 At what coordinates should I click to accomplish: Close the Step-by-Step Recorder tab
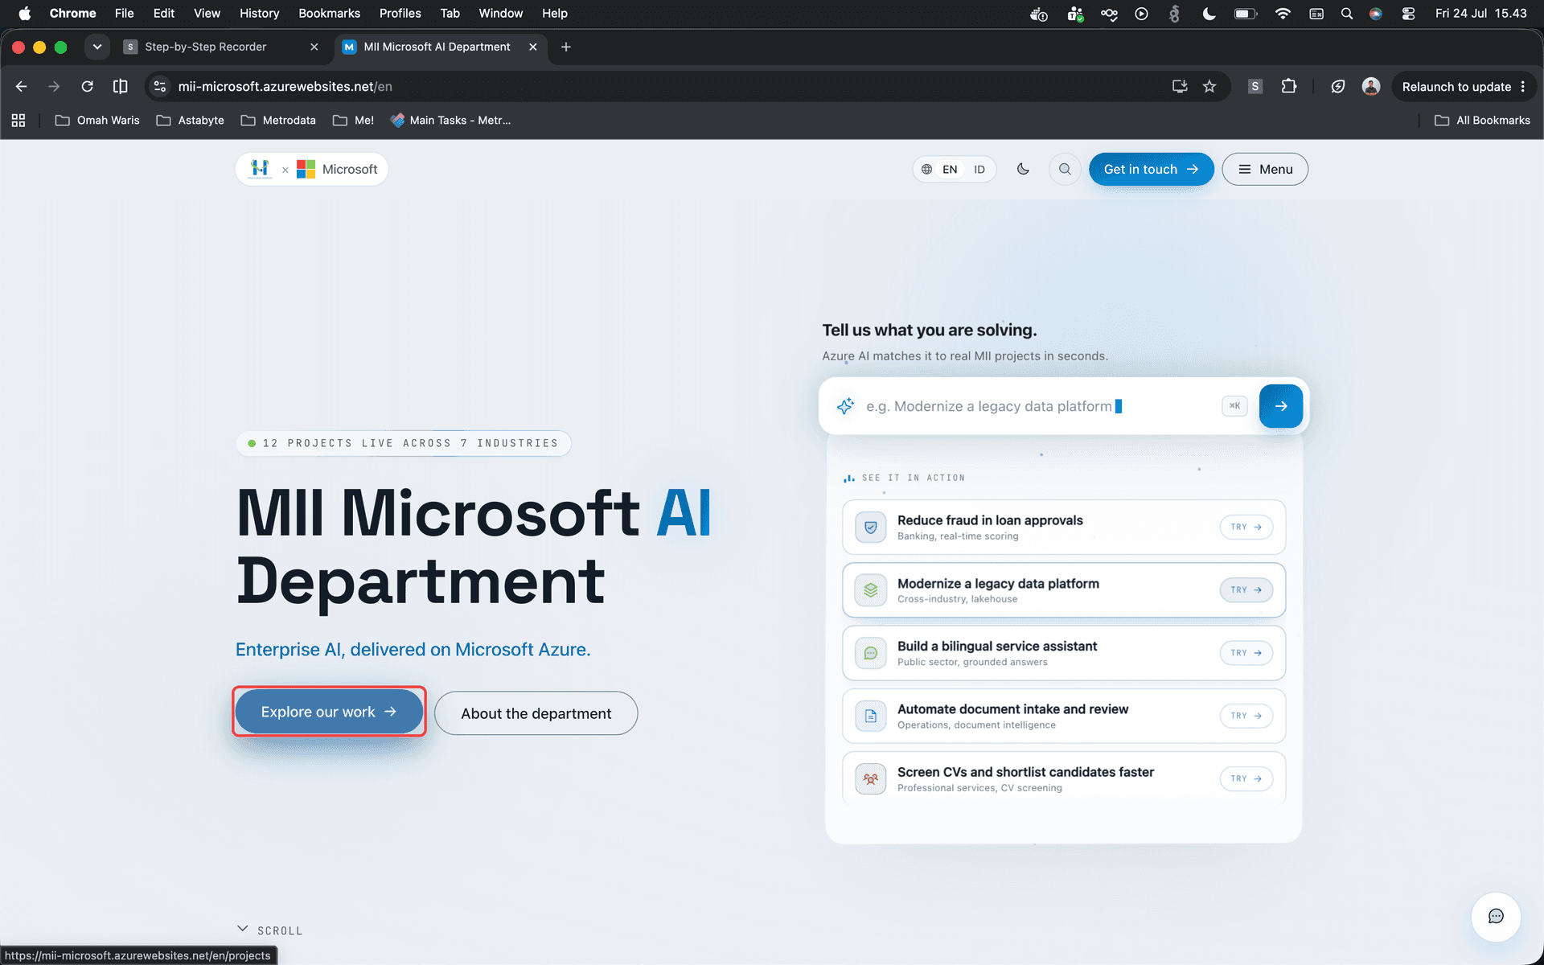click(314, 47)
